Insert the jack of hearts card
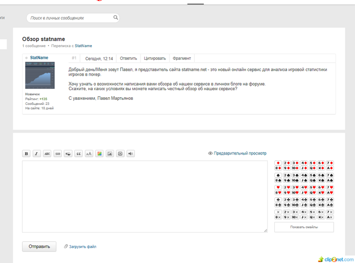The width and height of the screenshot is (355, 263). (304, 193)
